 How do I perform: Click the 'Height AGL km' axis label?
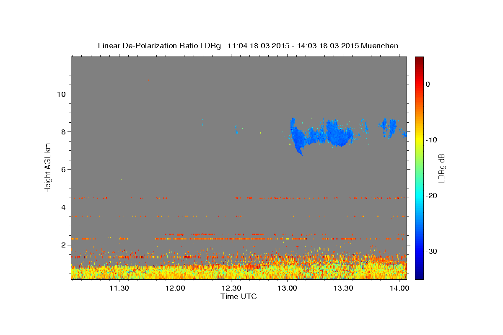[48, 167]
